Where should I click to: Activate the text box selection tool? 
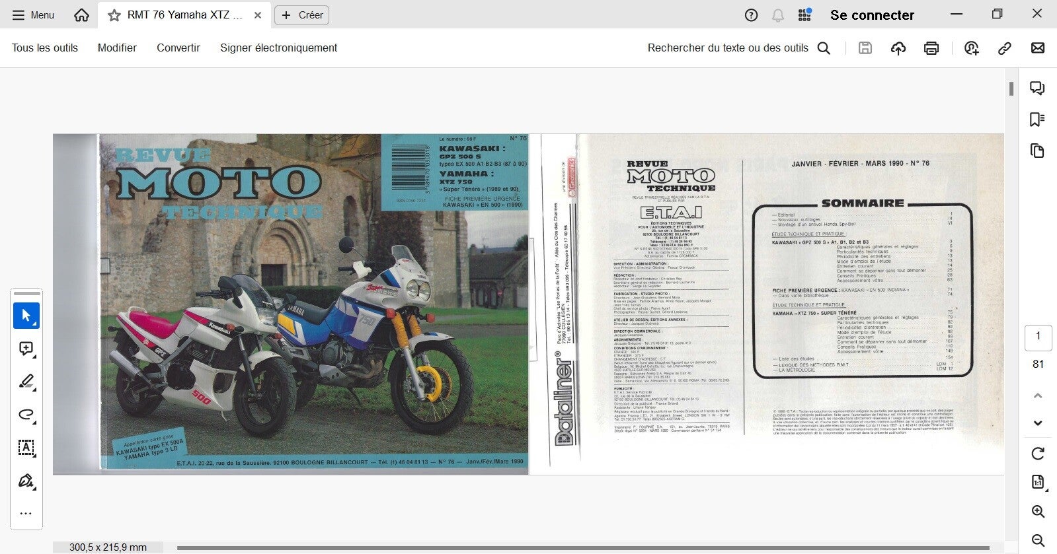tap(26, 448)
